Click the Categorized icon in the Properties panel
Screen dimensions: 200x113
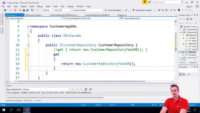coord(180,74)
